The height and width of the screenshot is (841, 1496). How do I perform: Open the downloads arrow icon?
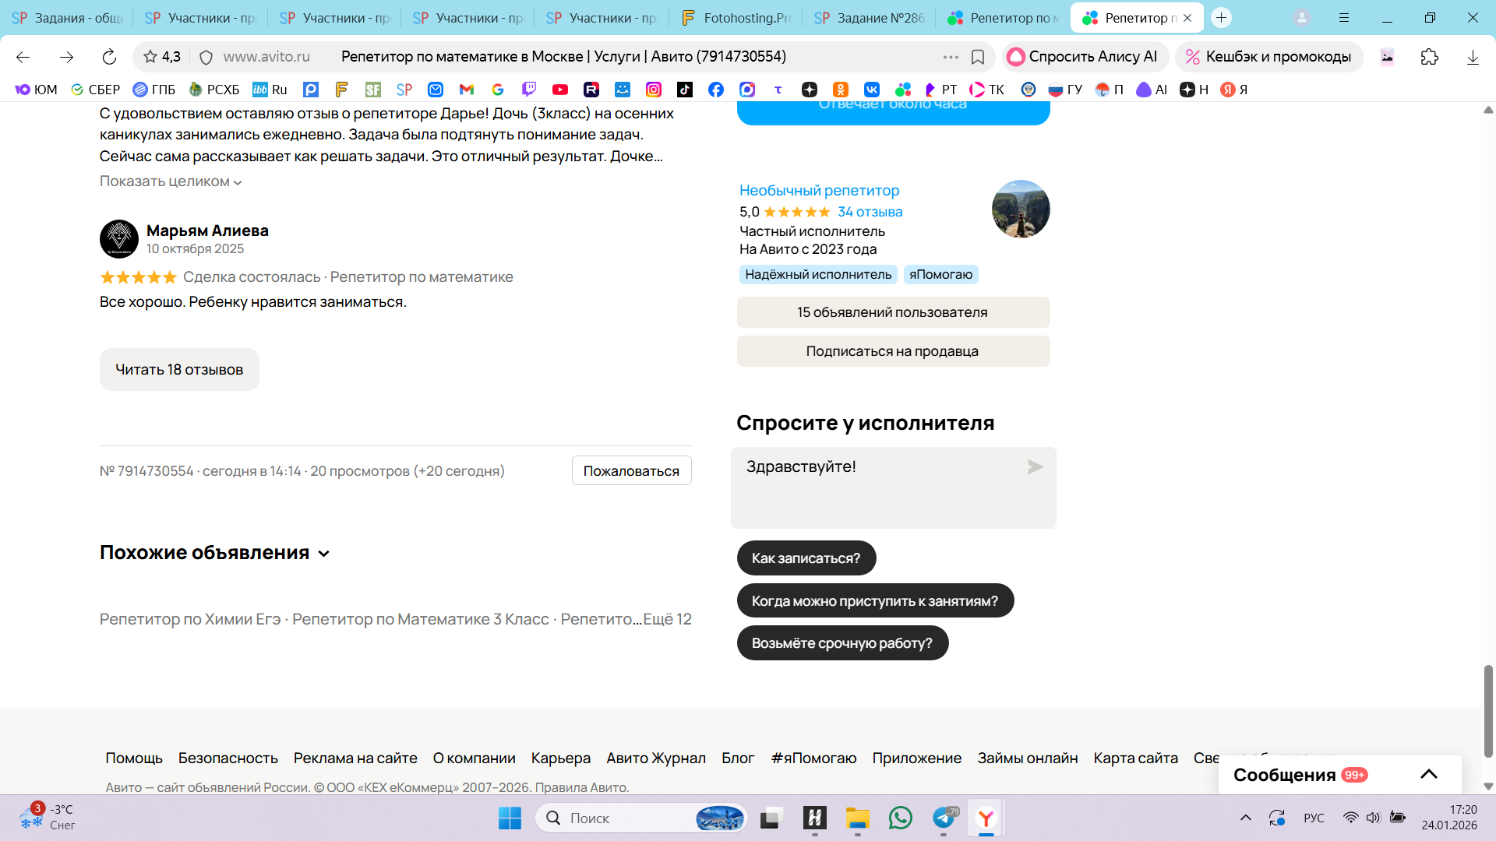pos(1472,57)
